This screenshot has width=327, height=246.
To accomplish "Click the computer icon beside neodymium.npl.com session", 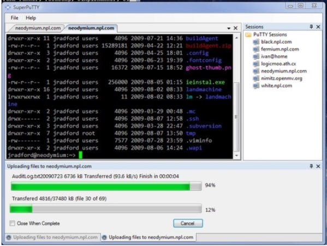I will pos(256,71).
